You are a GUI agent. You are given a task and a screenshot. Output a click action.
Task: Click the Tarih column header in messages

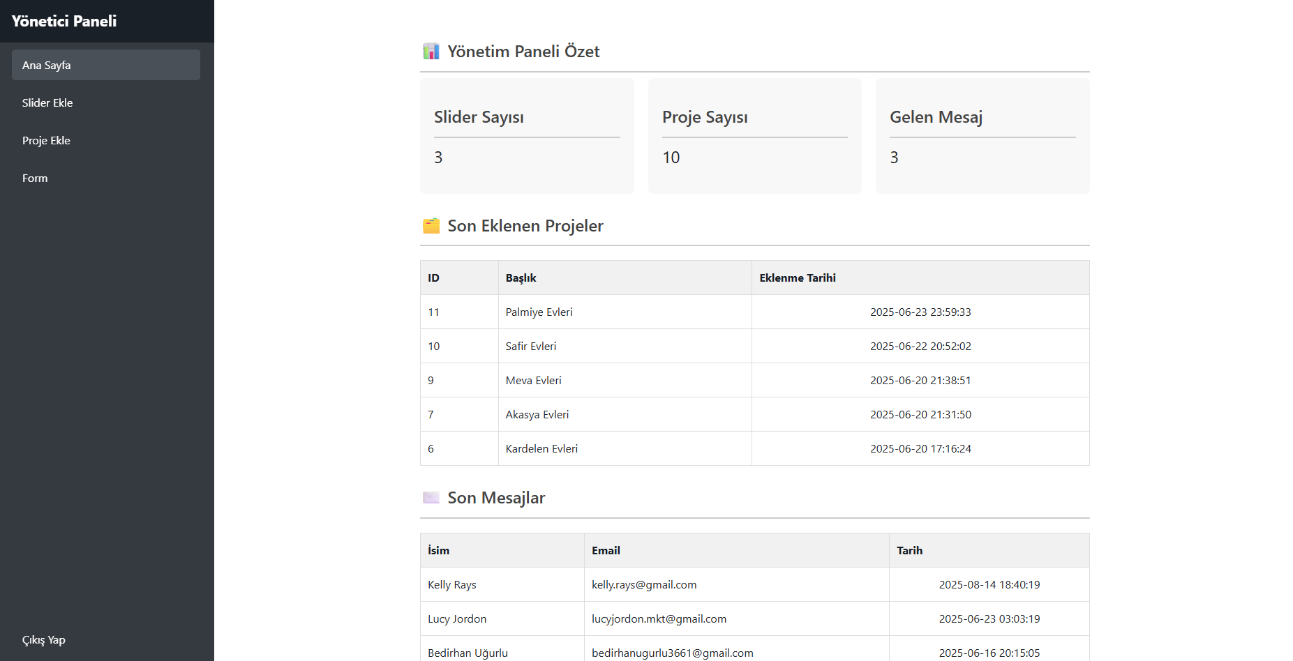point(909,550)
